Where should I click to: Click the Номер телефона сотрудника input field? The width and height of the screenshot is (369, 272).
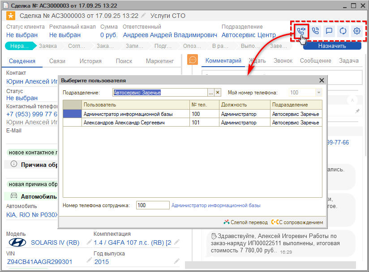click(152, 205)
